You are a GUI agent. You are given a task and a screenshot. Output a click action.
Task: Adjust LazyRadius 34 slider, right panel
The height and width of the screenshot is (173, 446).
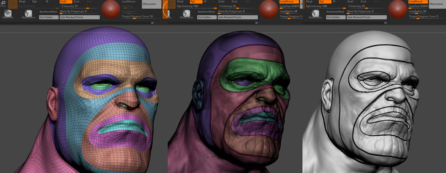pos(419,12)
